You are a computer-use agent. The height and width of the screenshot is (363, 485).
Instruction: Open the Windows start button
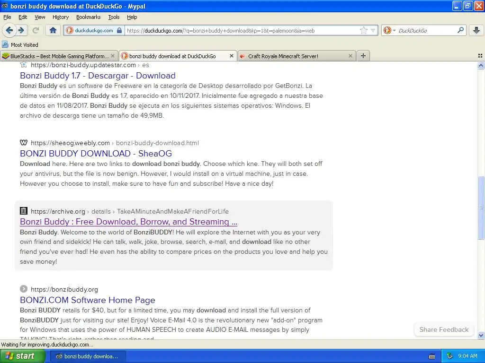pos(23,356)
